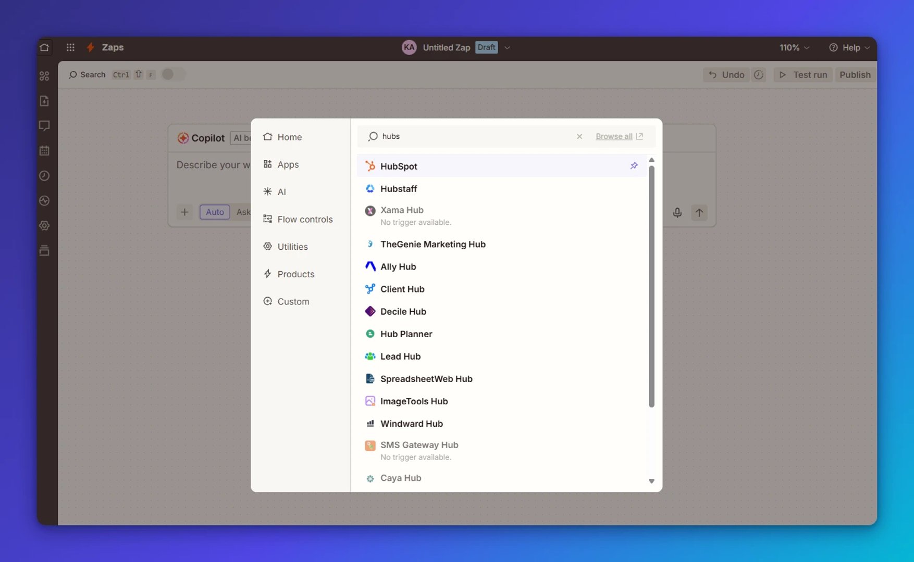Open the home icon in top-left corner

44,47
